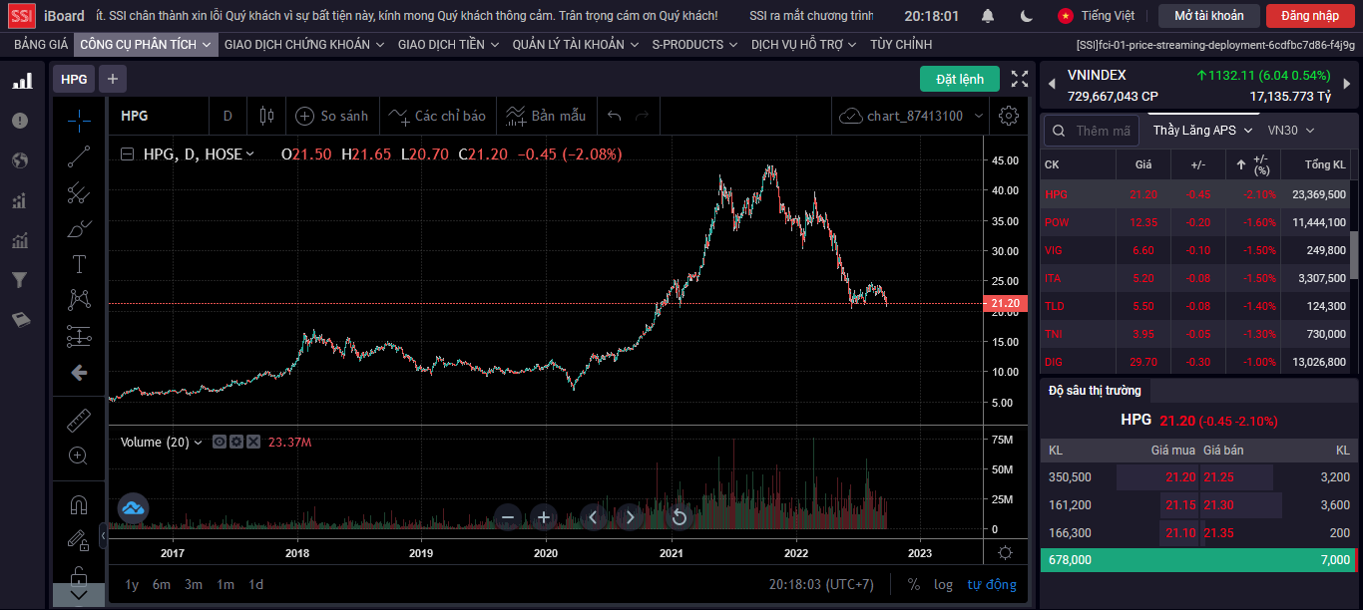Toggle tự động auto scale
Screen dimensions: 1363x610
(x=992, y=584)
